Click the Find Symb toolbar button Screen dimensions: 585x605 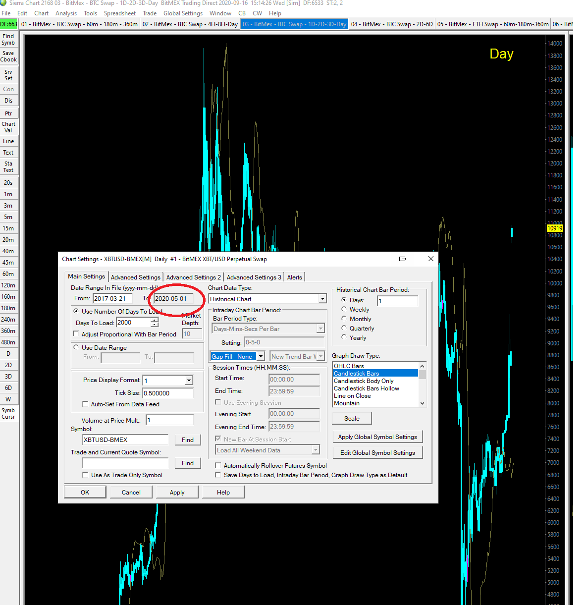8,39
